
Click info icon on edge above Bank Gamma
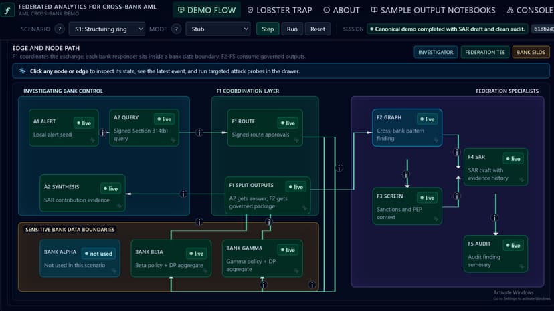tap(269, 222)
